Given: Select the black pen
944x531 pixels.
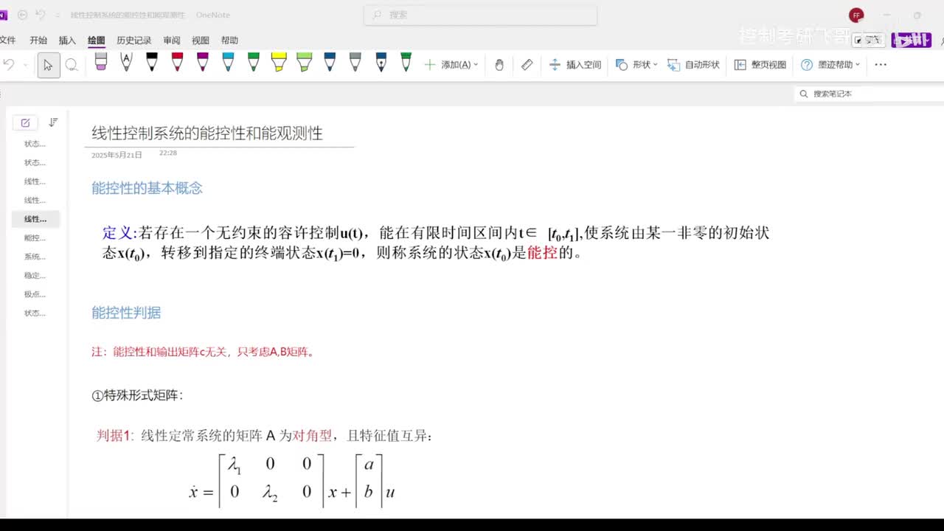Looking at the screenshot, I should [x=152, y=63].
